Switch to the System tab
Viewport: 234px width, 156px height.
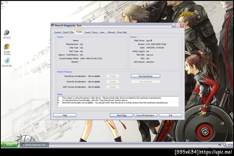(57, 32)
